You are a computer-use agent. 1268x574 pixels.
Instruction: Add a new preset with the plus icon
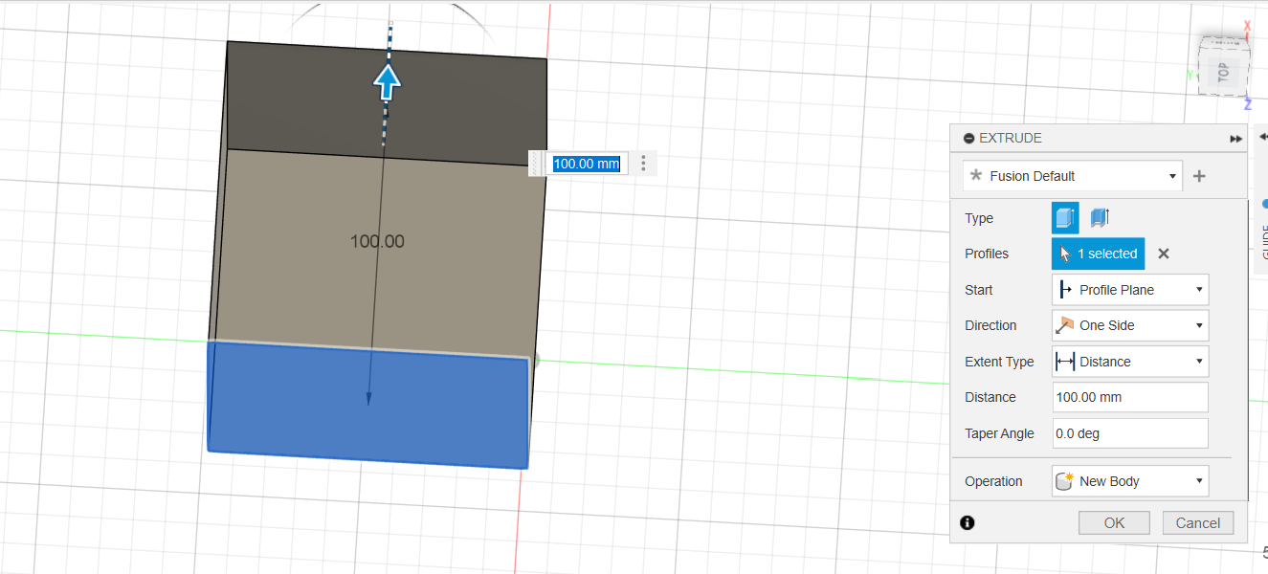click(1199, 176)
